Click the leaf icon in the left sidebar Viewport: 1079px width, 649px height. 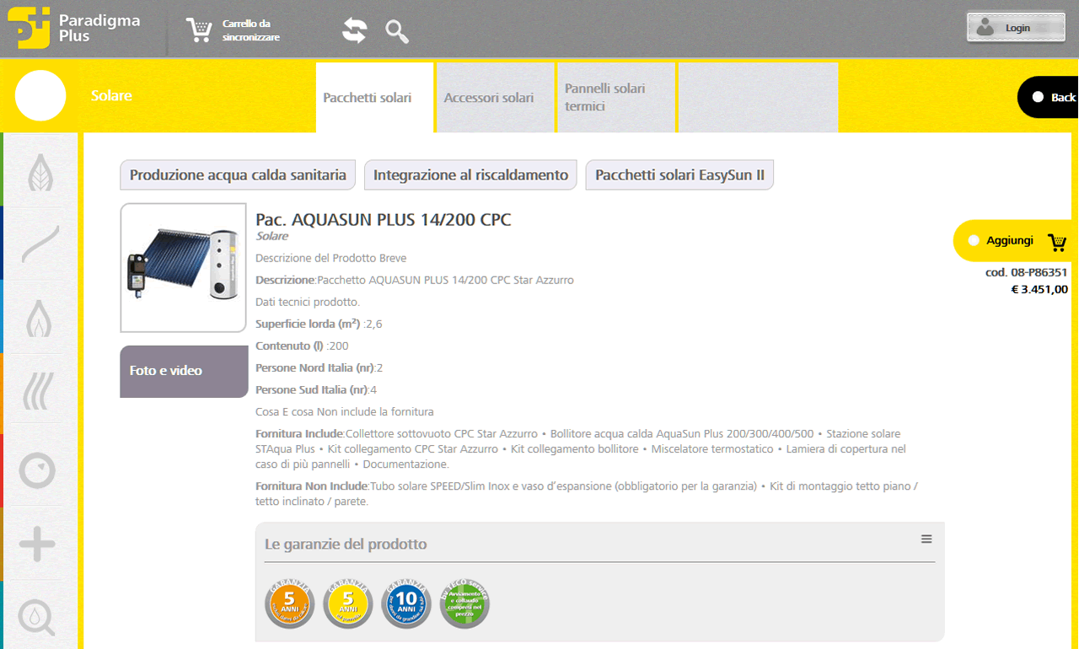39,171
